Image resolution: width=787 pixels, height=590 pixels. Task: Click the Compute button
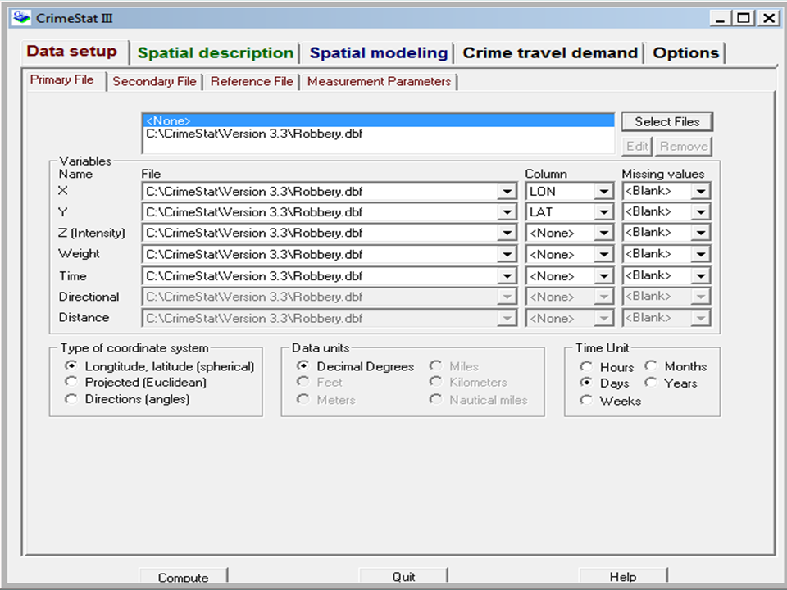(183, 578)
